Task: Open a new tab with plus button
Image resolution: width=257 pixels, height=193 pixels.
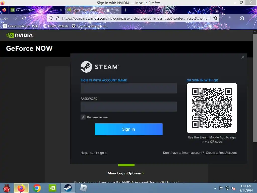Action: coord(125,10)
